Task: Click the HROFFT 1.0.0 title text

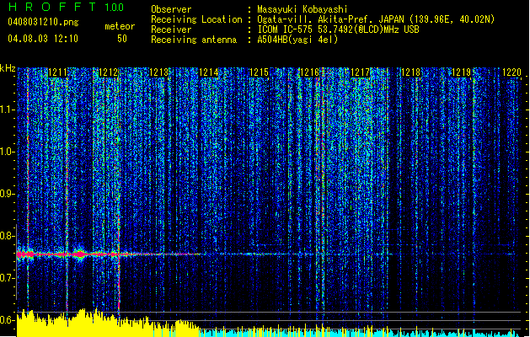Action: point(66,7)
